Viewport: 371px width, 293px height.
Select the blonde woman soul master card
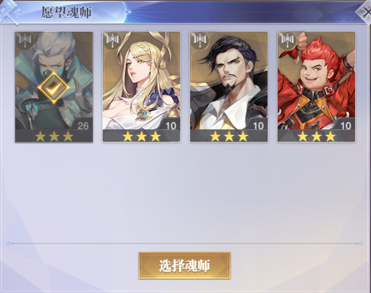coord(141,87)
